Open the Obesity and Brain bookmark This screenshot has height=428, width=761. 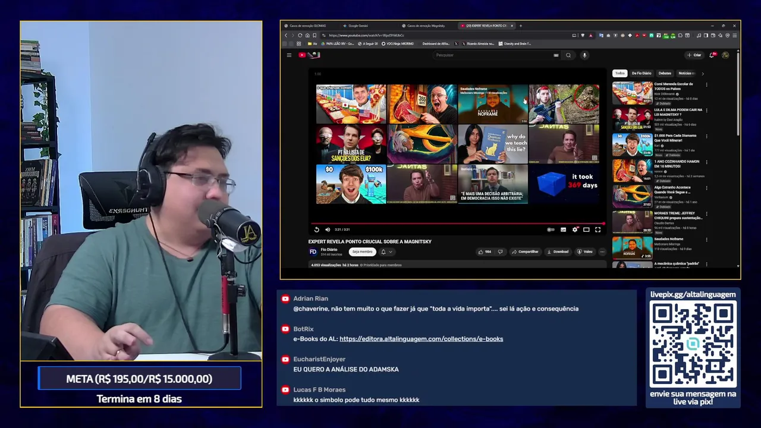[514, 43]
